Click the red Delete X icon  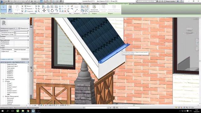(x=65, y=11)
